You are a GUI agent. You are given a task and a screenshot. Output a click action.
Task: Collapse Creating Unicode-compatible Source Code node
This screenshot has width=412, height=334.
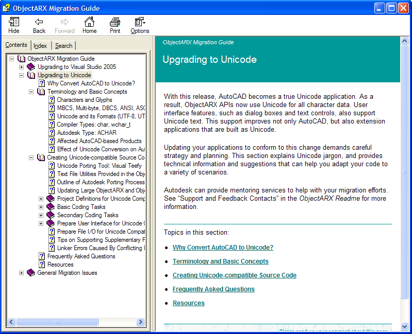[x=31, y=157]
